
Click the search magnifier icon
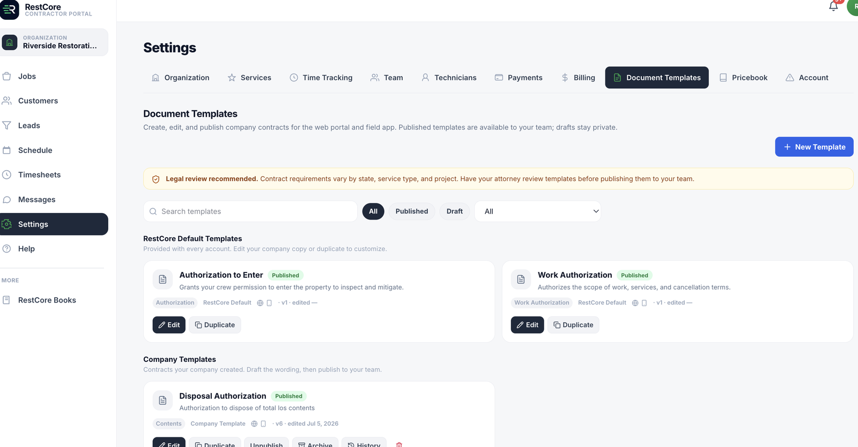pyautogui.click(x=153, y=211)
